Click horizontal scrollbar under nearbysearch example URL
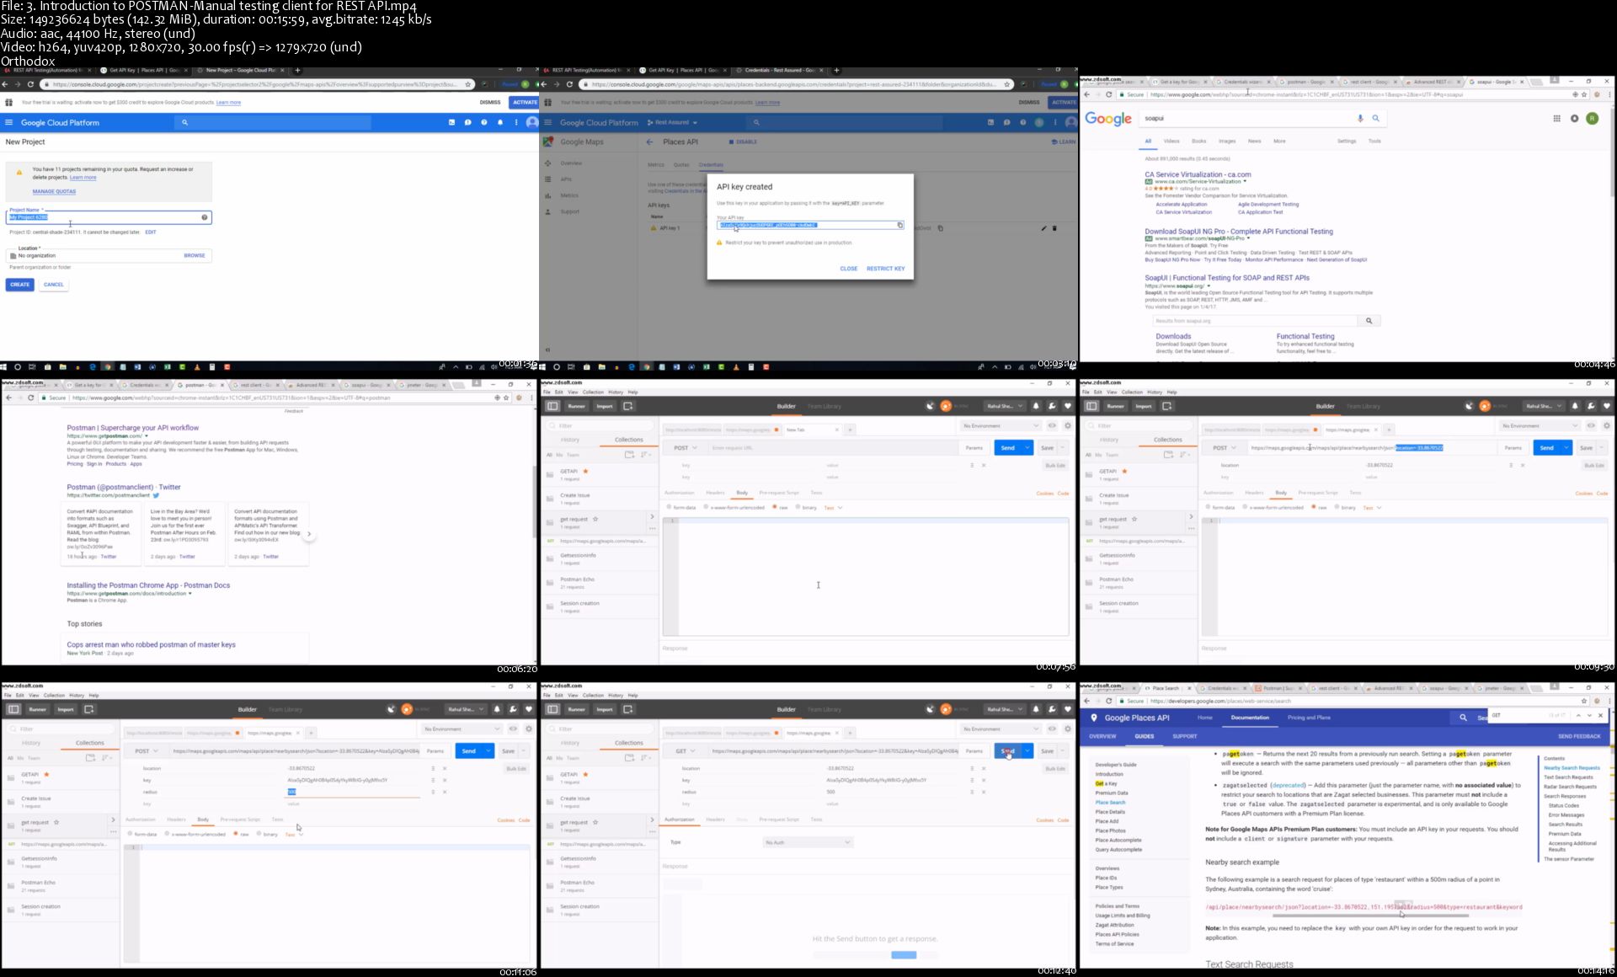Screen dimensions: 1617x977 [1370, 916]
